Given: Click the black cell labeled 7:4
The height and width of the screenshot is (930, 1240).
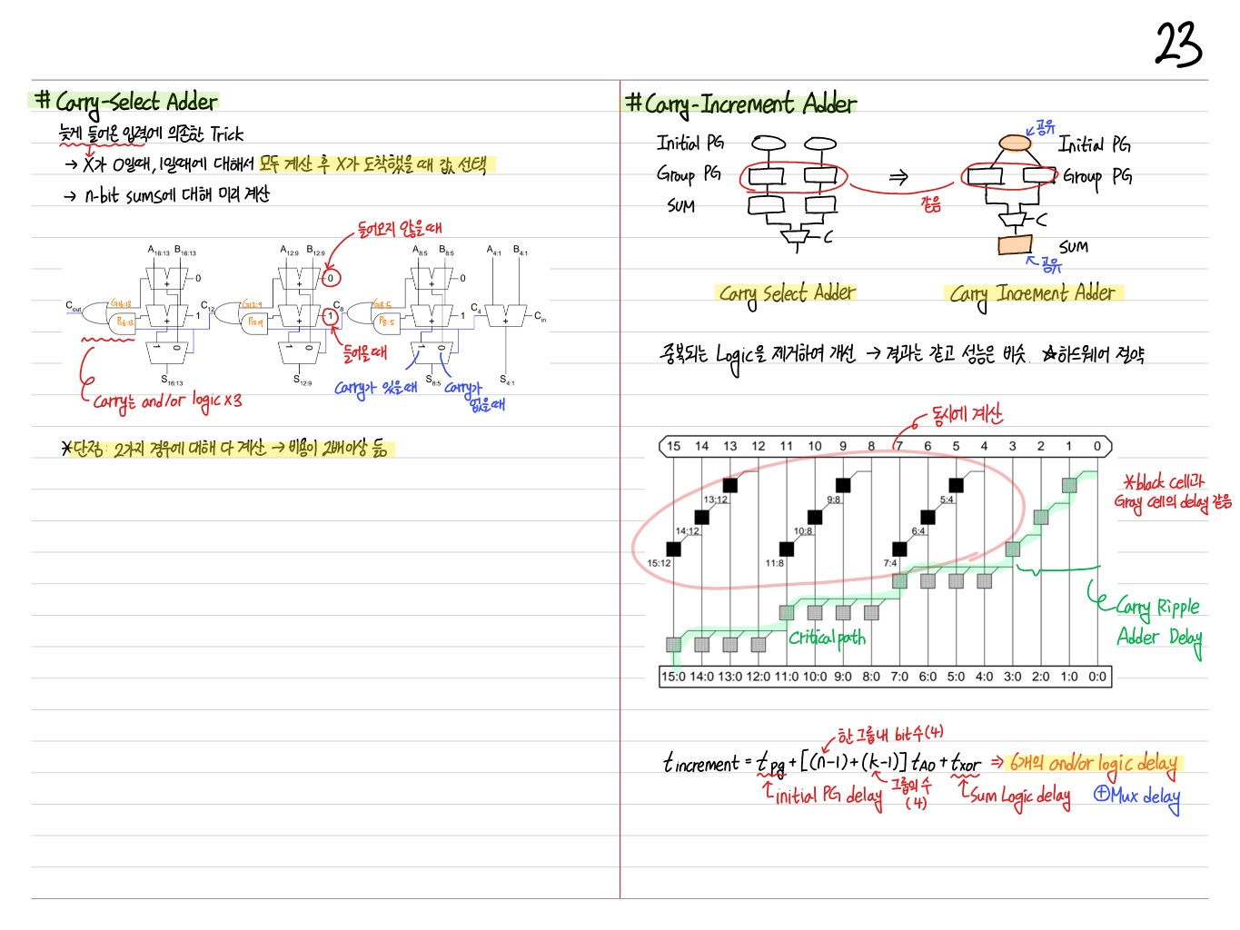Looking at the screenshot, I should tap(899, 549).
